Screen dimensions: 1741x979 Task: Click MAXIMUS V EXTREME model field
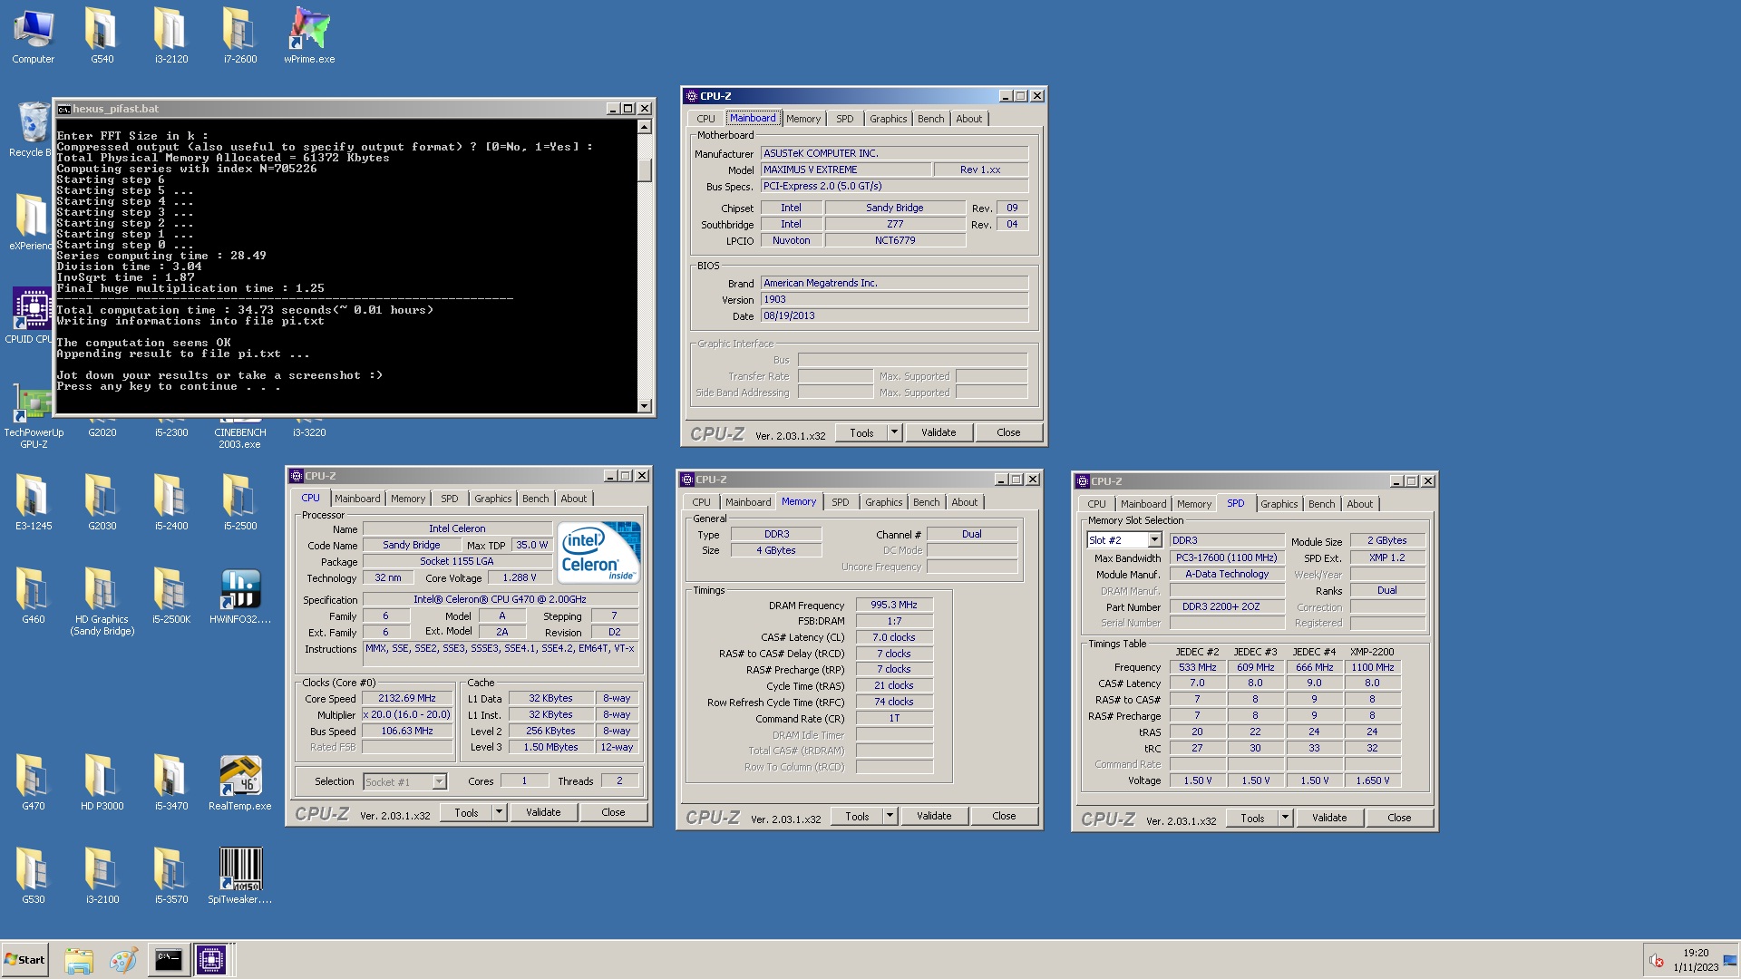pos(846,170)
